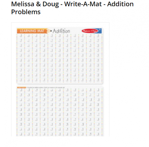The height and width of the screenshot is (147, 149).
Task: Click the pencil tip on the orange banner
Action: point(49,31)
